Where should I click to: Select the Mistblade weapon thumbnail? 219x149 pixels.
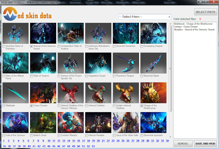click(15, 93)
